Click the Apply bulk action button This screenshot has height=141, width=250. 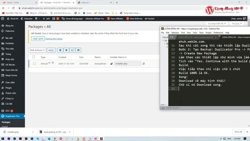pos(51,50)
